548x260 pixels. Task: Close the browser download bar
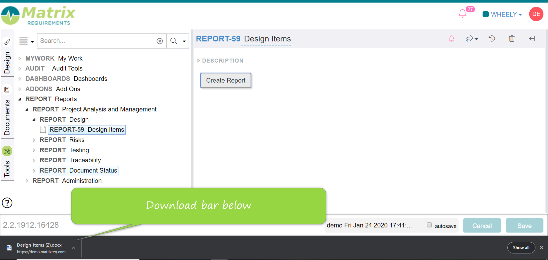[541, 248]
